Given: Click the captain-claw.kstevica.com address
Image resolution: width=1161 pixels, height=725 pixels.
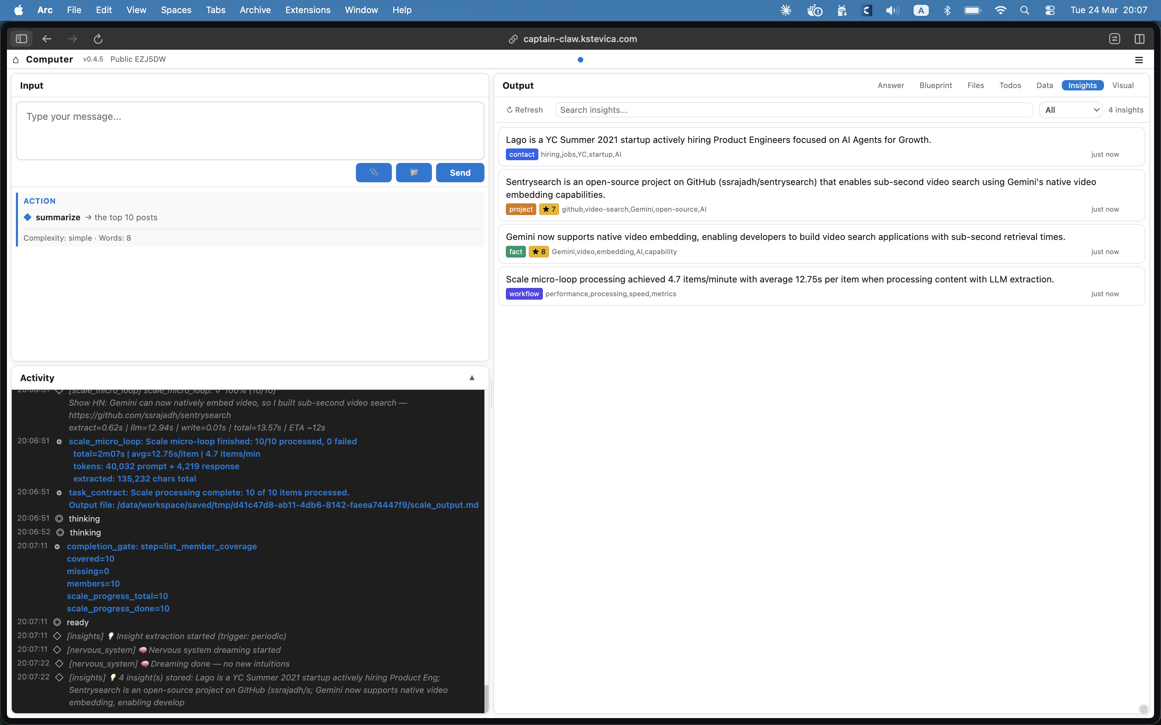Looking at the screenshot, I should pos(580,39).
